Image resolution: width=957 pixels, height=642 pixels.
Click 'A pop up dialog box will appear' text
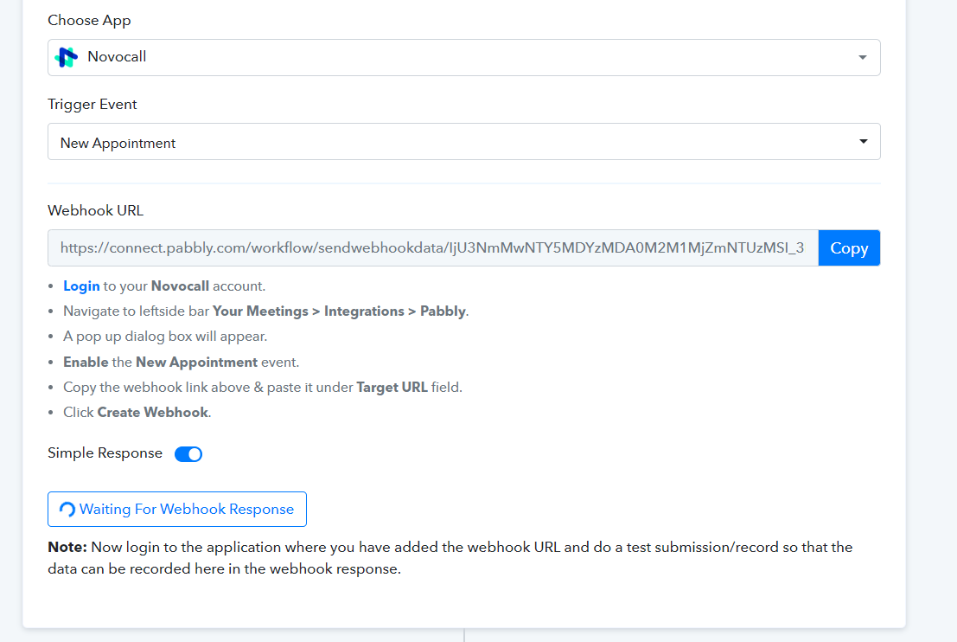pos(165,337)
